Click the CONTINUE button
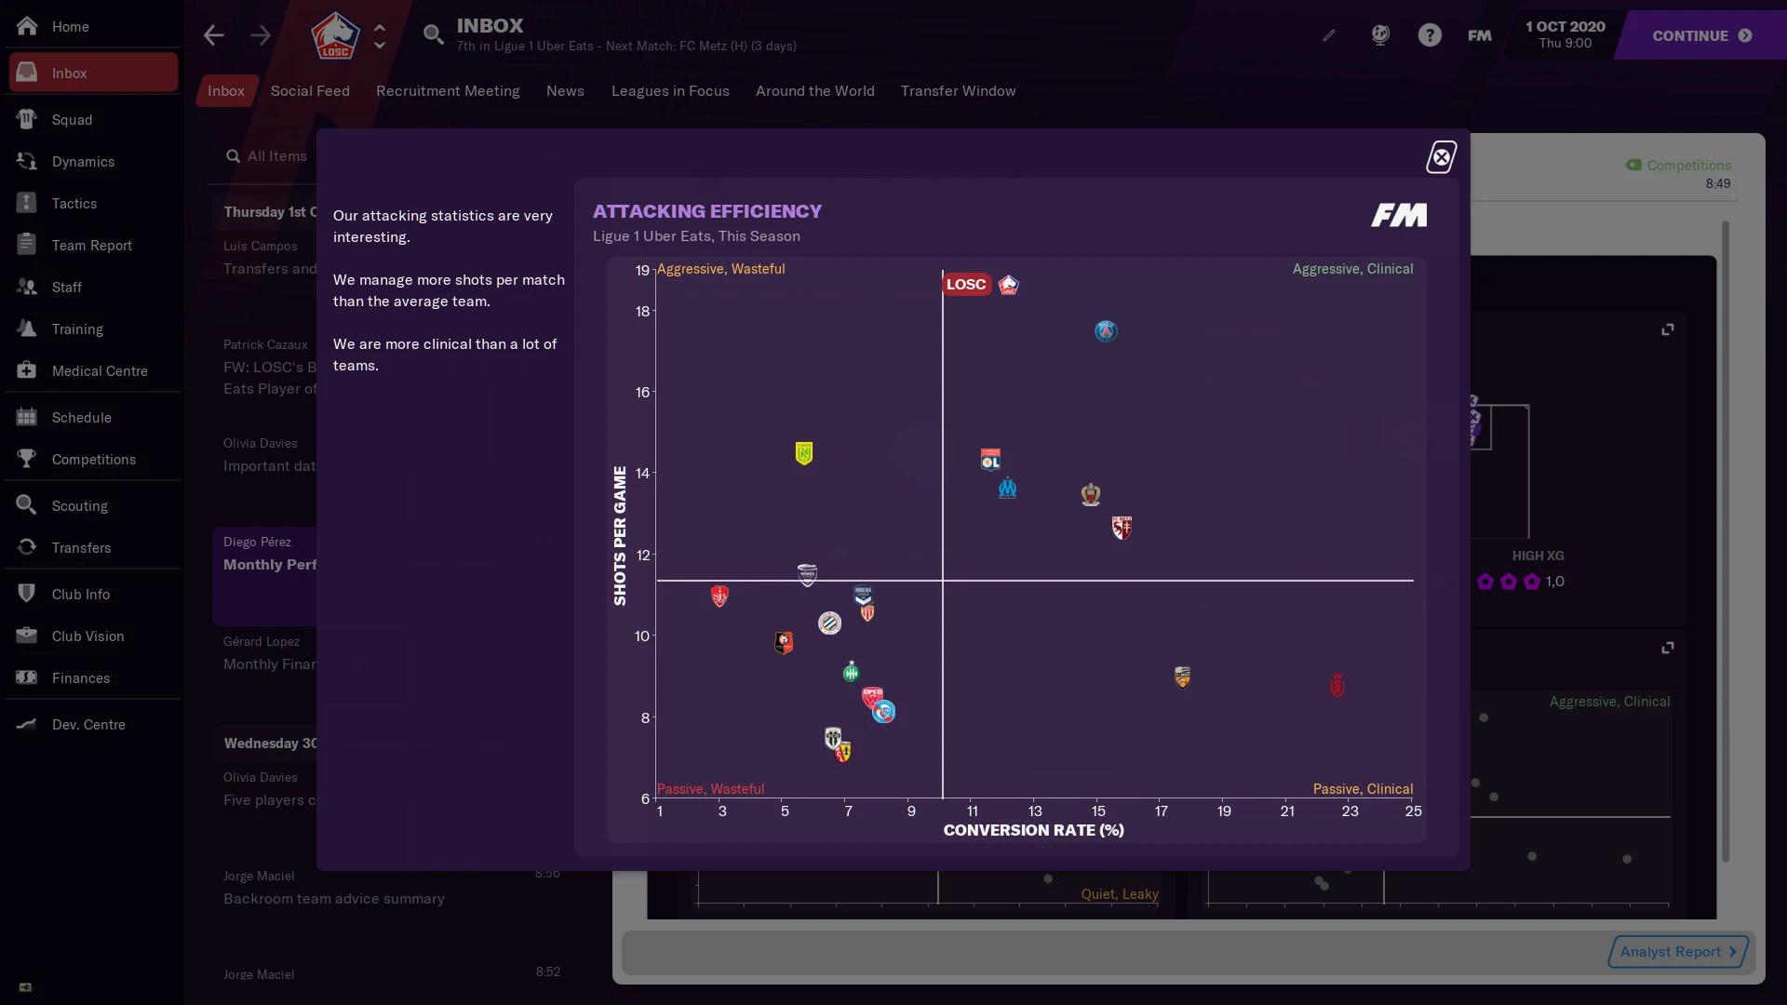 (1699, 34)
